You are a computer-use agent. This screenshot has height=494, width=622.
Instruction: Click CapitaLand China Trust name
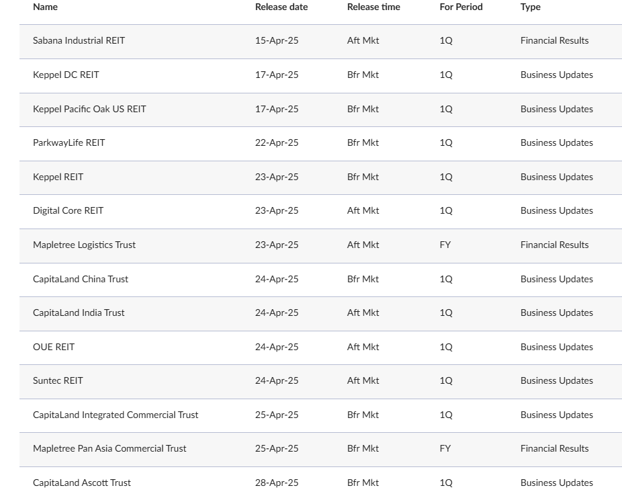coord(81,279)
